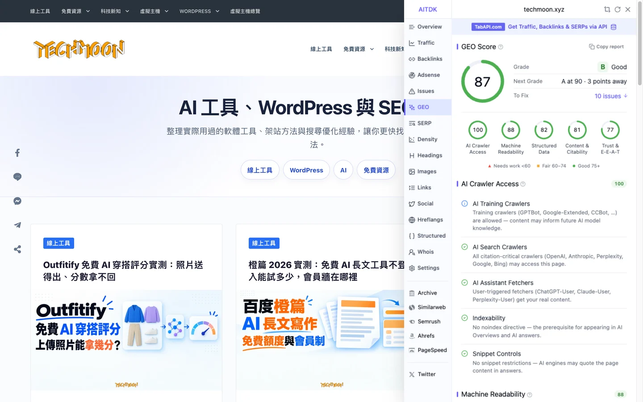Click the AI Training Crawlers info icon

point(464,204)
